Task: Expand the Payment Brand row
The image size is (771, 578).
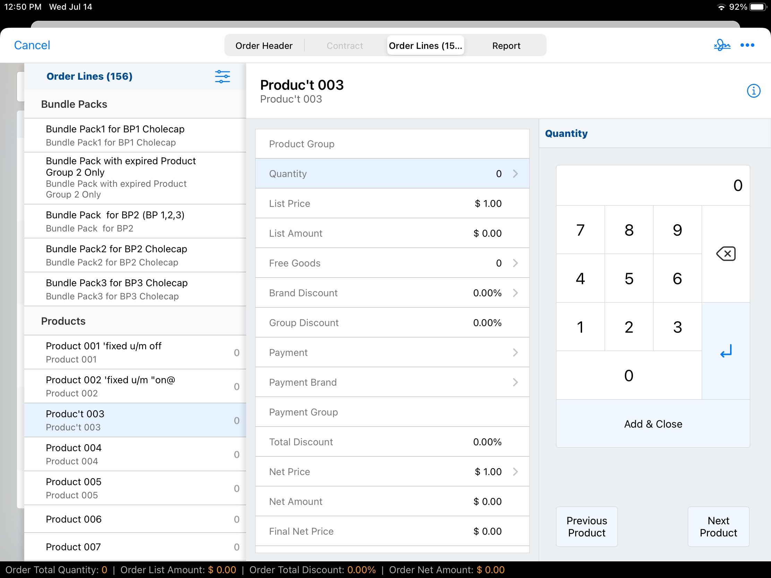Action: pyautogui.click(x=515, y=382)
